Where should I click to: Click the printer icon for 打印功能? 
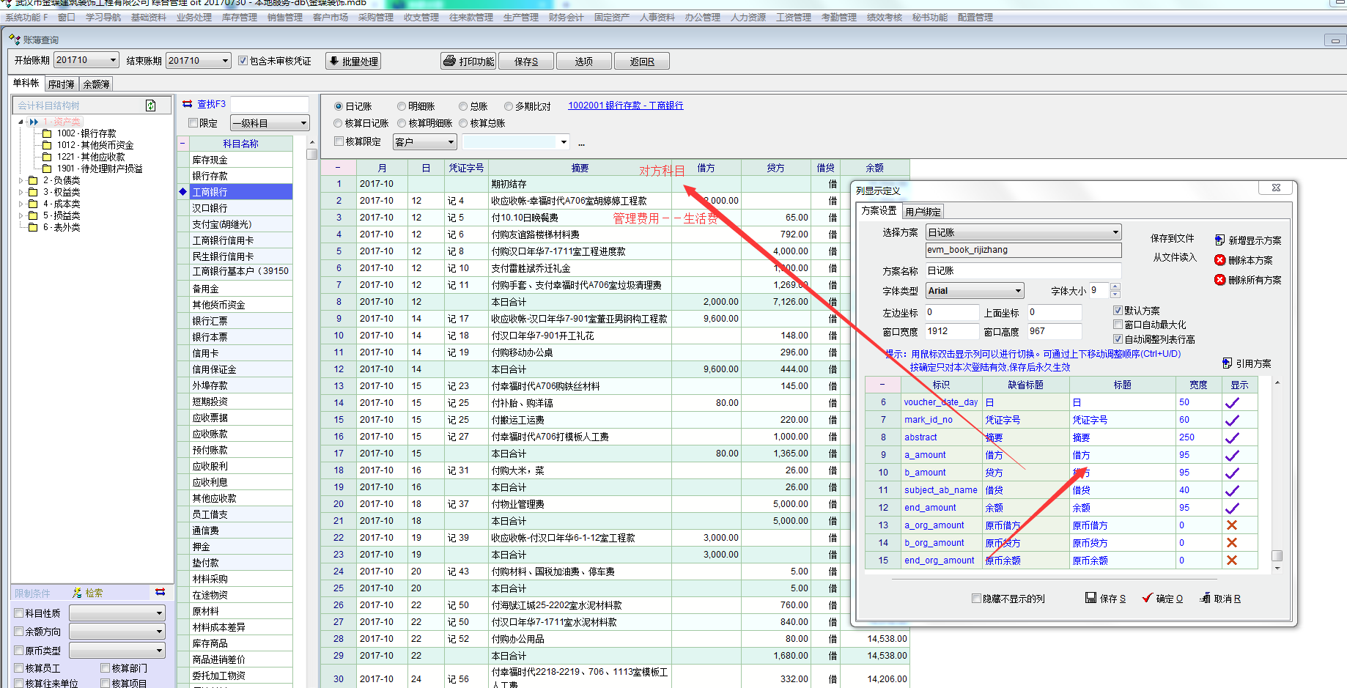click(449, 61)
